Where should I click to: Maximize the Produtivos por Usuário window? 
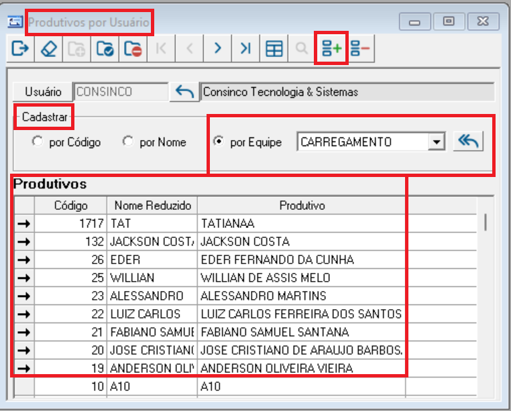(x=449, y=21)
